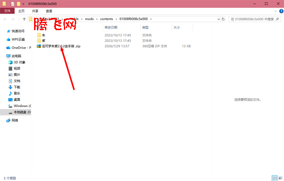Switch to the 主页 tab
Viewport: 284px width, 181px height.
(21, 11)
